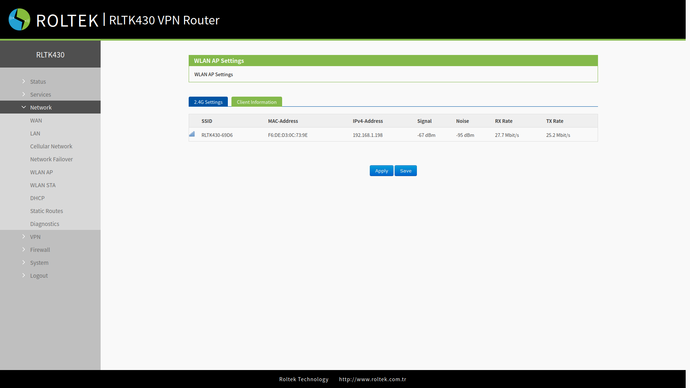Viewport: 690px width, 388px height.
Task: Open the Services sidebar section
Action: [x=41, y=94]
